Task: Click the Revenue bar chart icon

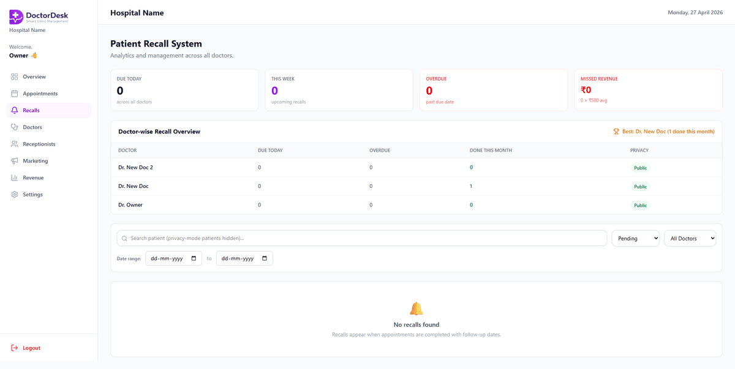Action: coord(15,178)
